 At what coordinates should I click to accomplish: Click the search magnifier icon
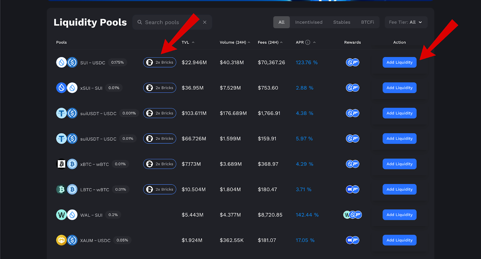140,22
